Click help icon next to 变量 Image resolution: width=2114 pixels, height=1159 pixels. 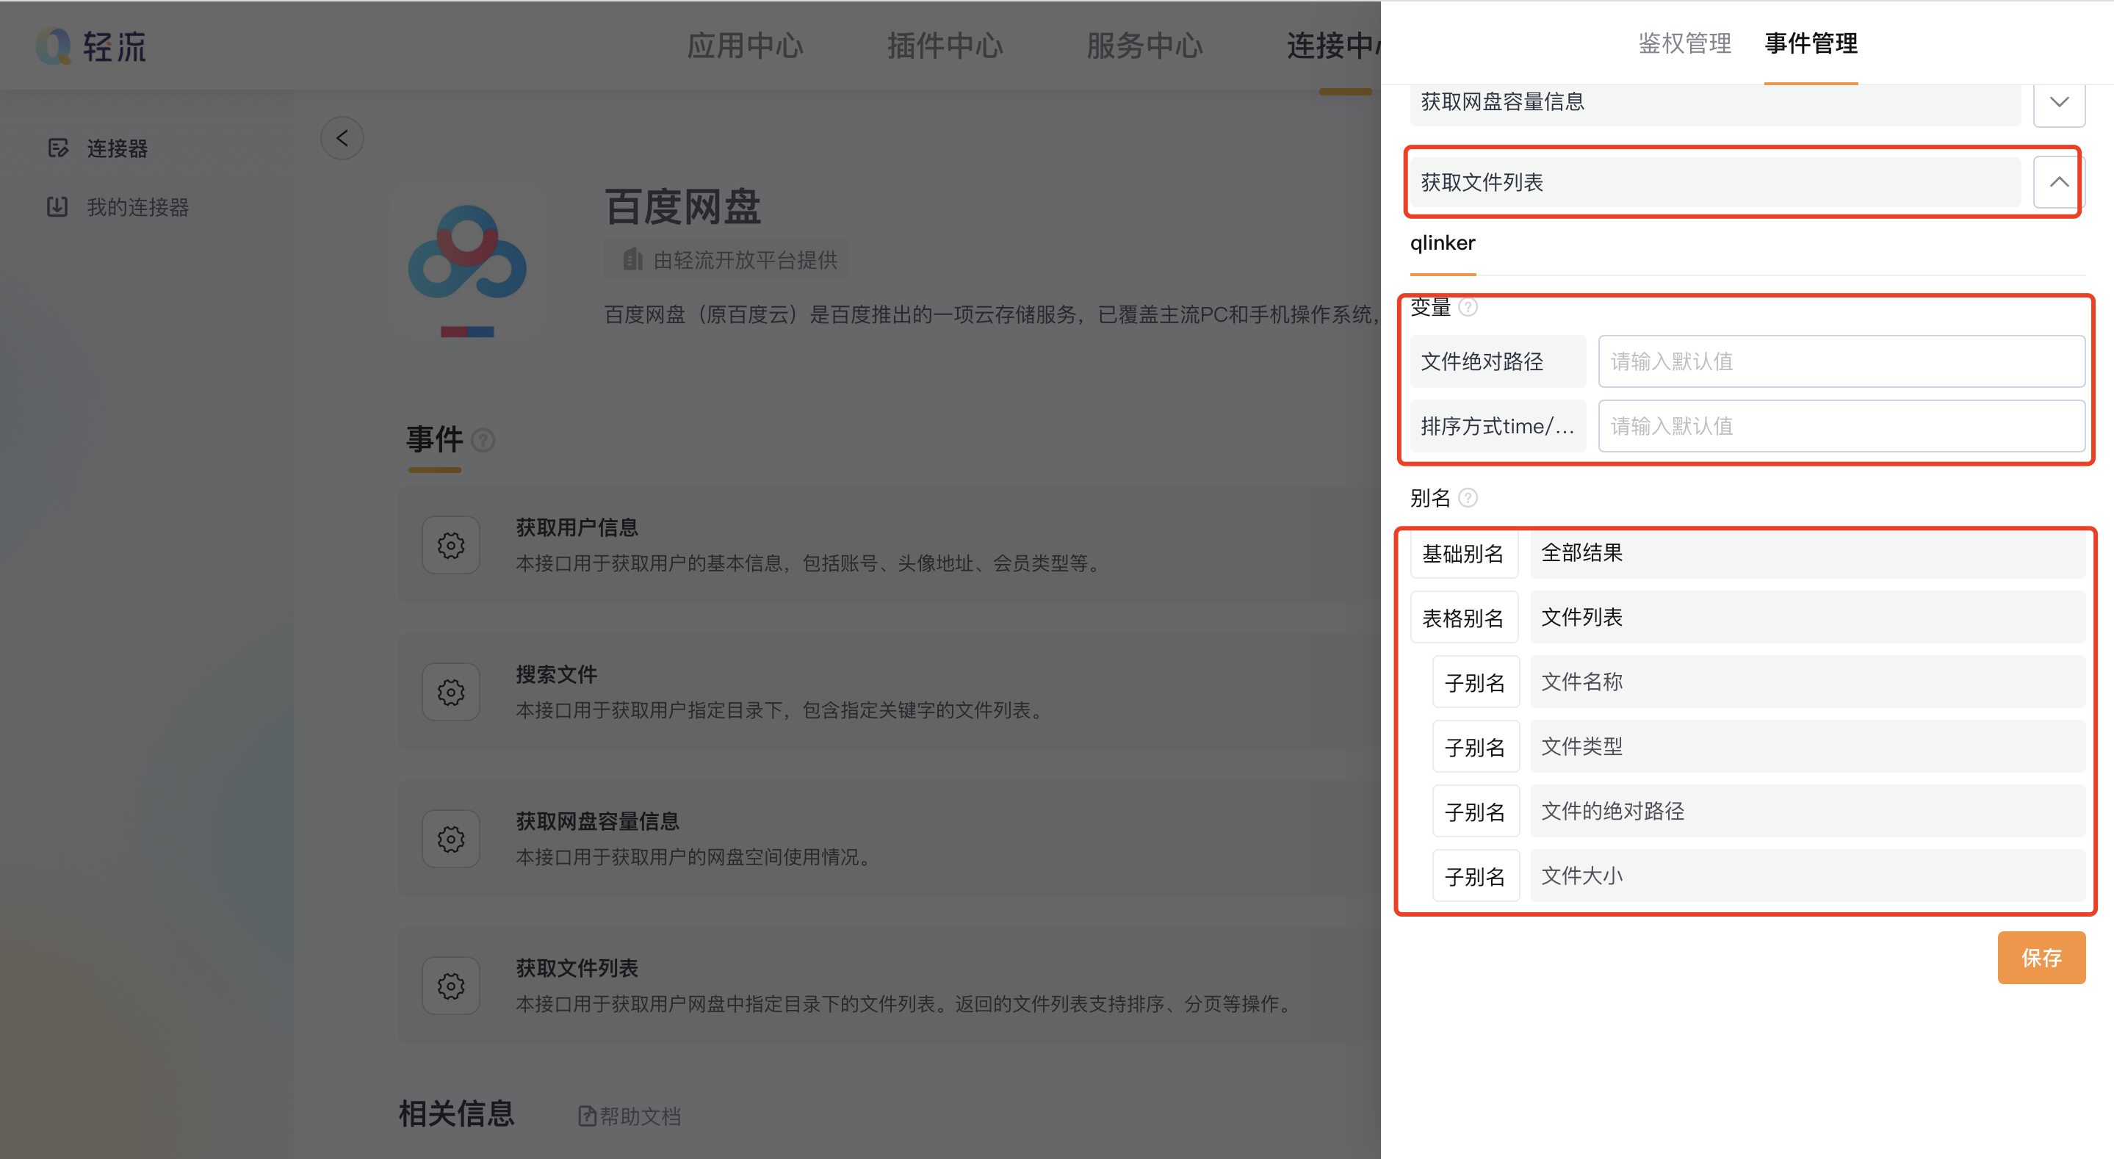click(1468, 307)
